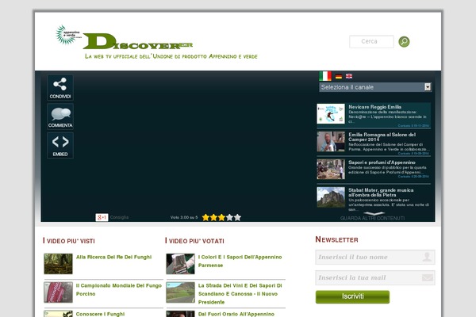Click the Embed code brackets icon

click(60, 145)
